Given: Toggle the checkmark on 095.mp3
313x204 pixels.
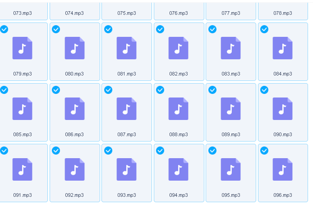Looking at the screenshot, I should (x=212, y=151).
